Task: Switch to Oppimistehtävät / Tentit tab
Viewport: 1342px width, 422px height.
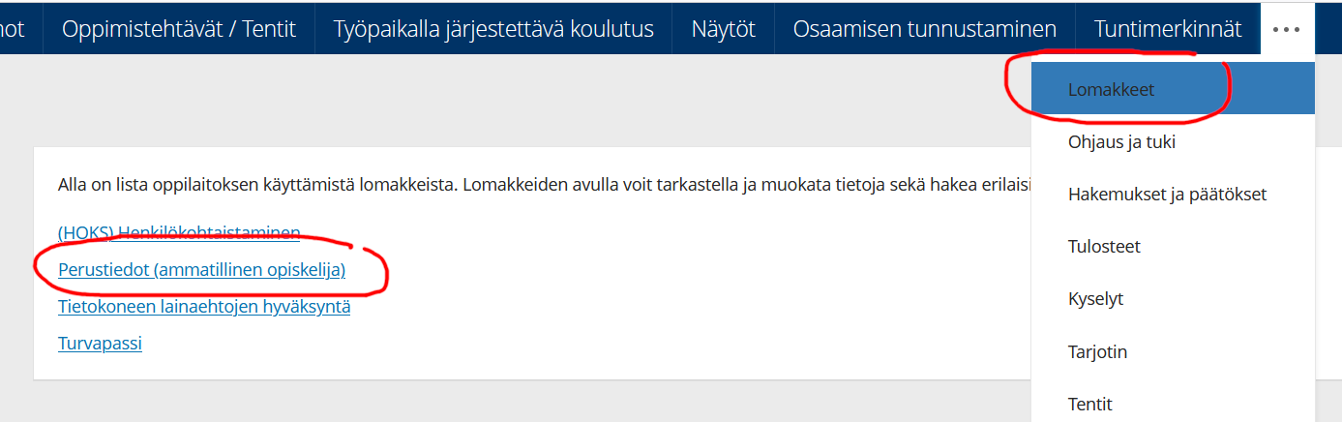Action: pyautogui.click(x=178, y=29)
